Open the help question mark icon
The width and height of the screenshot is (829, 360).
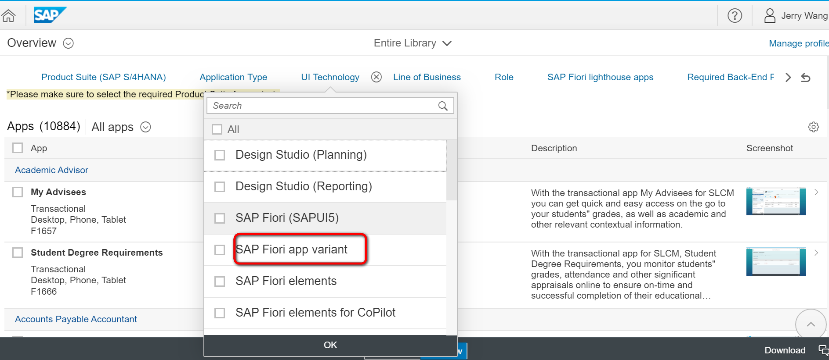pos(735,16)
